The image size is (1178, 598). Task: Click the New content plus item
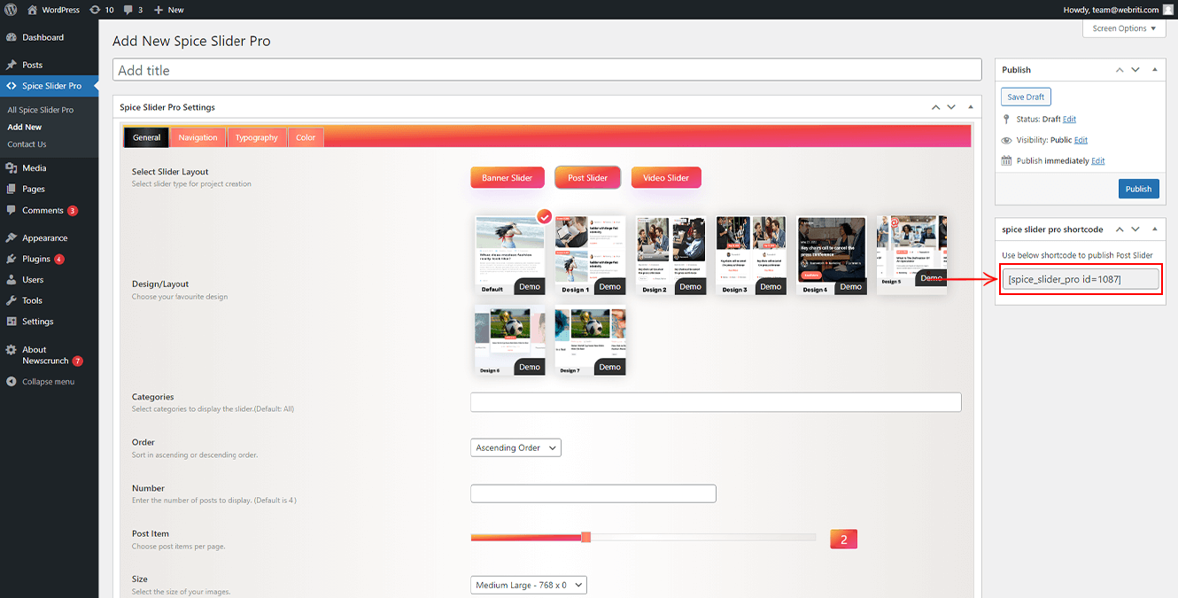[168, 10]
